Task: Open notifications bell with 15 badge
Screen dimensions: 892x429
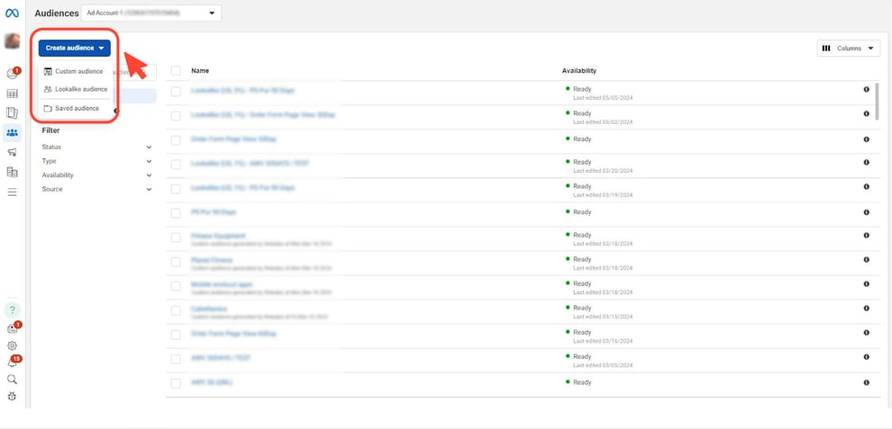Action: (13, 362)
